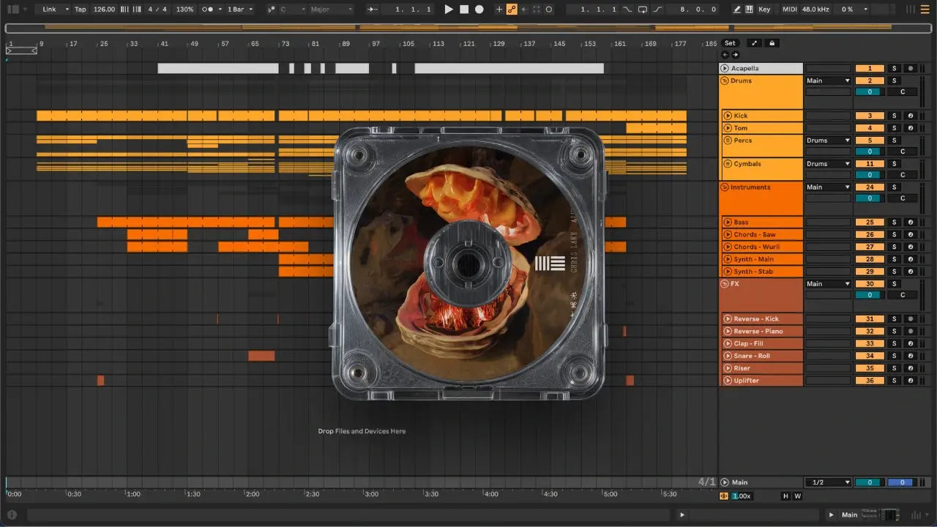This screenshot has height=527, width=937.
Task: Open the Major scale dropdown
Action: coord(331,10)
